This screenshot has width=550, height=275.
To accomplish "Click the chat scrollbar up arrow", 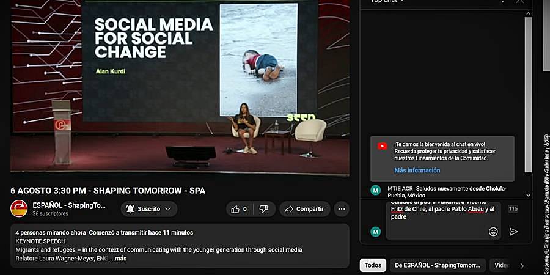I will click(x=528, y=13).
